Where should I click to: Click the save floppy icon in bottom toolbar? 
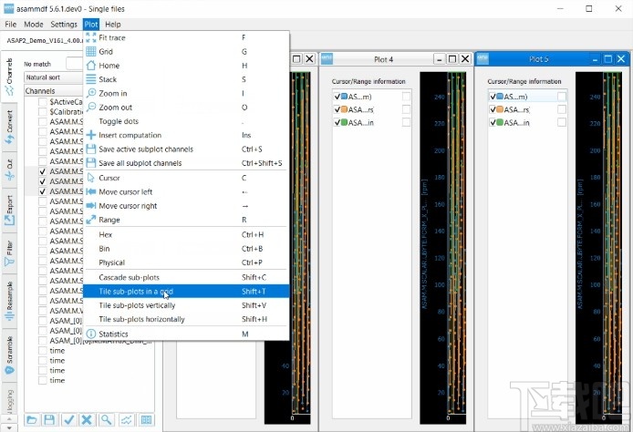click(49, 420)
